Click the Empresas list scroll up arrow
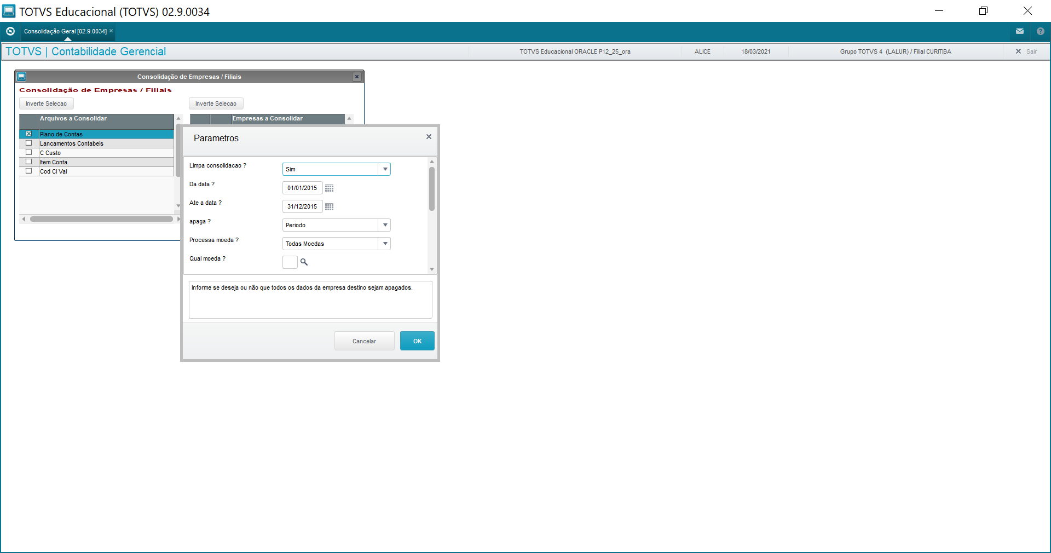1051x553 pixels. click(x=349, y=118)
